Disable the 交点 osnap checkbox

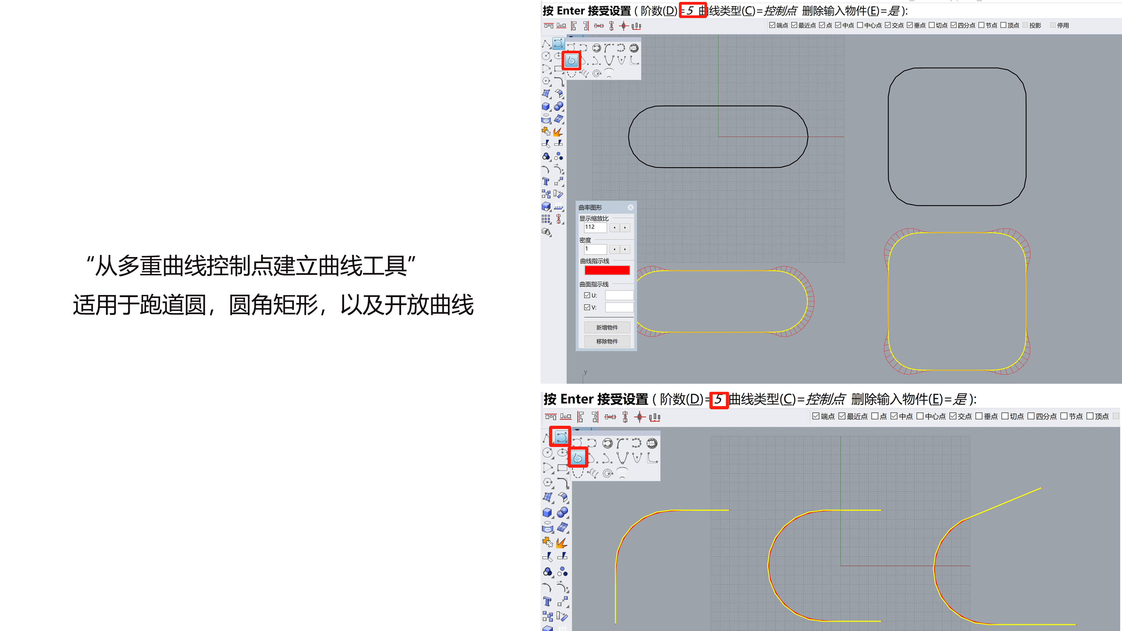888,25
